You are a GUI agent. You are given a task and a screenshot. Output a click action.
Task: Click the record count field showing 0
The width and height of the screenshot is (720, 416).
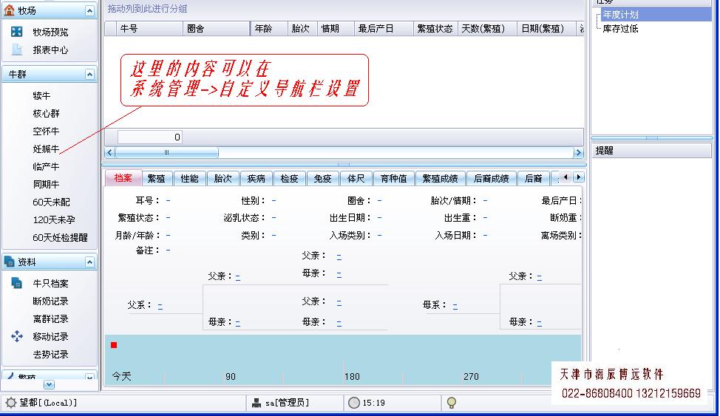point(150,137)
